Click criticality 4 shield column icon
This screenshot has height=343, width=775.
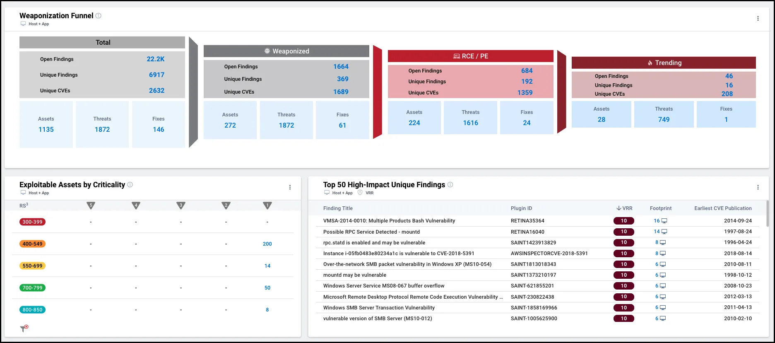click(x=136, y=205)
